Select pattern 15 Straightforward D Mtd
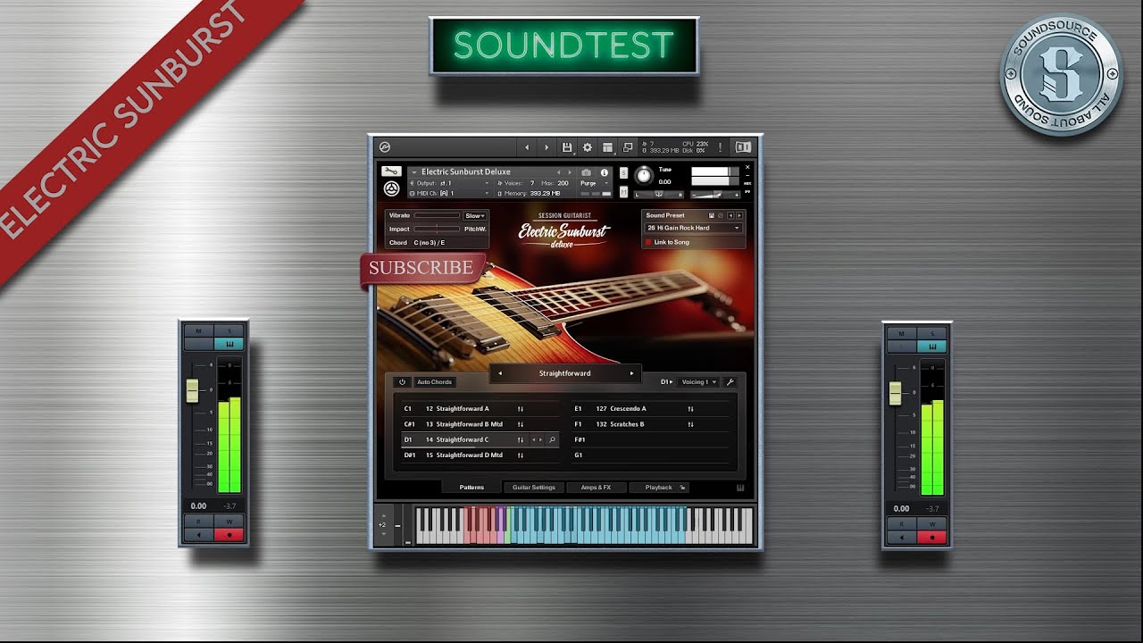 480,455
